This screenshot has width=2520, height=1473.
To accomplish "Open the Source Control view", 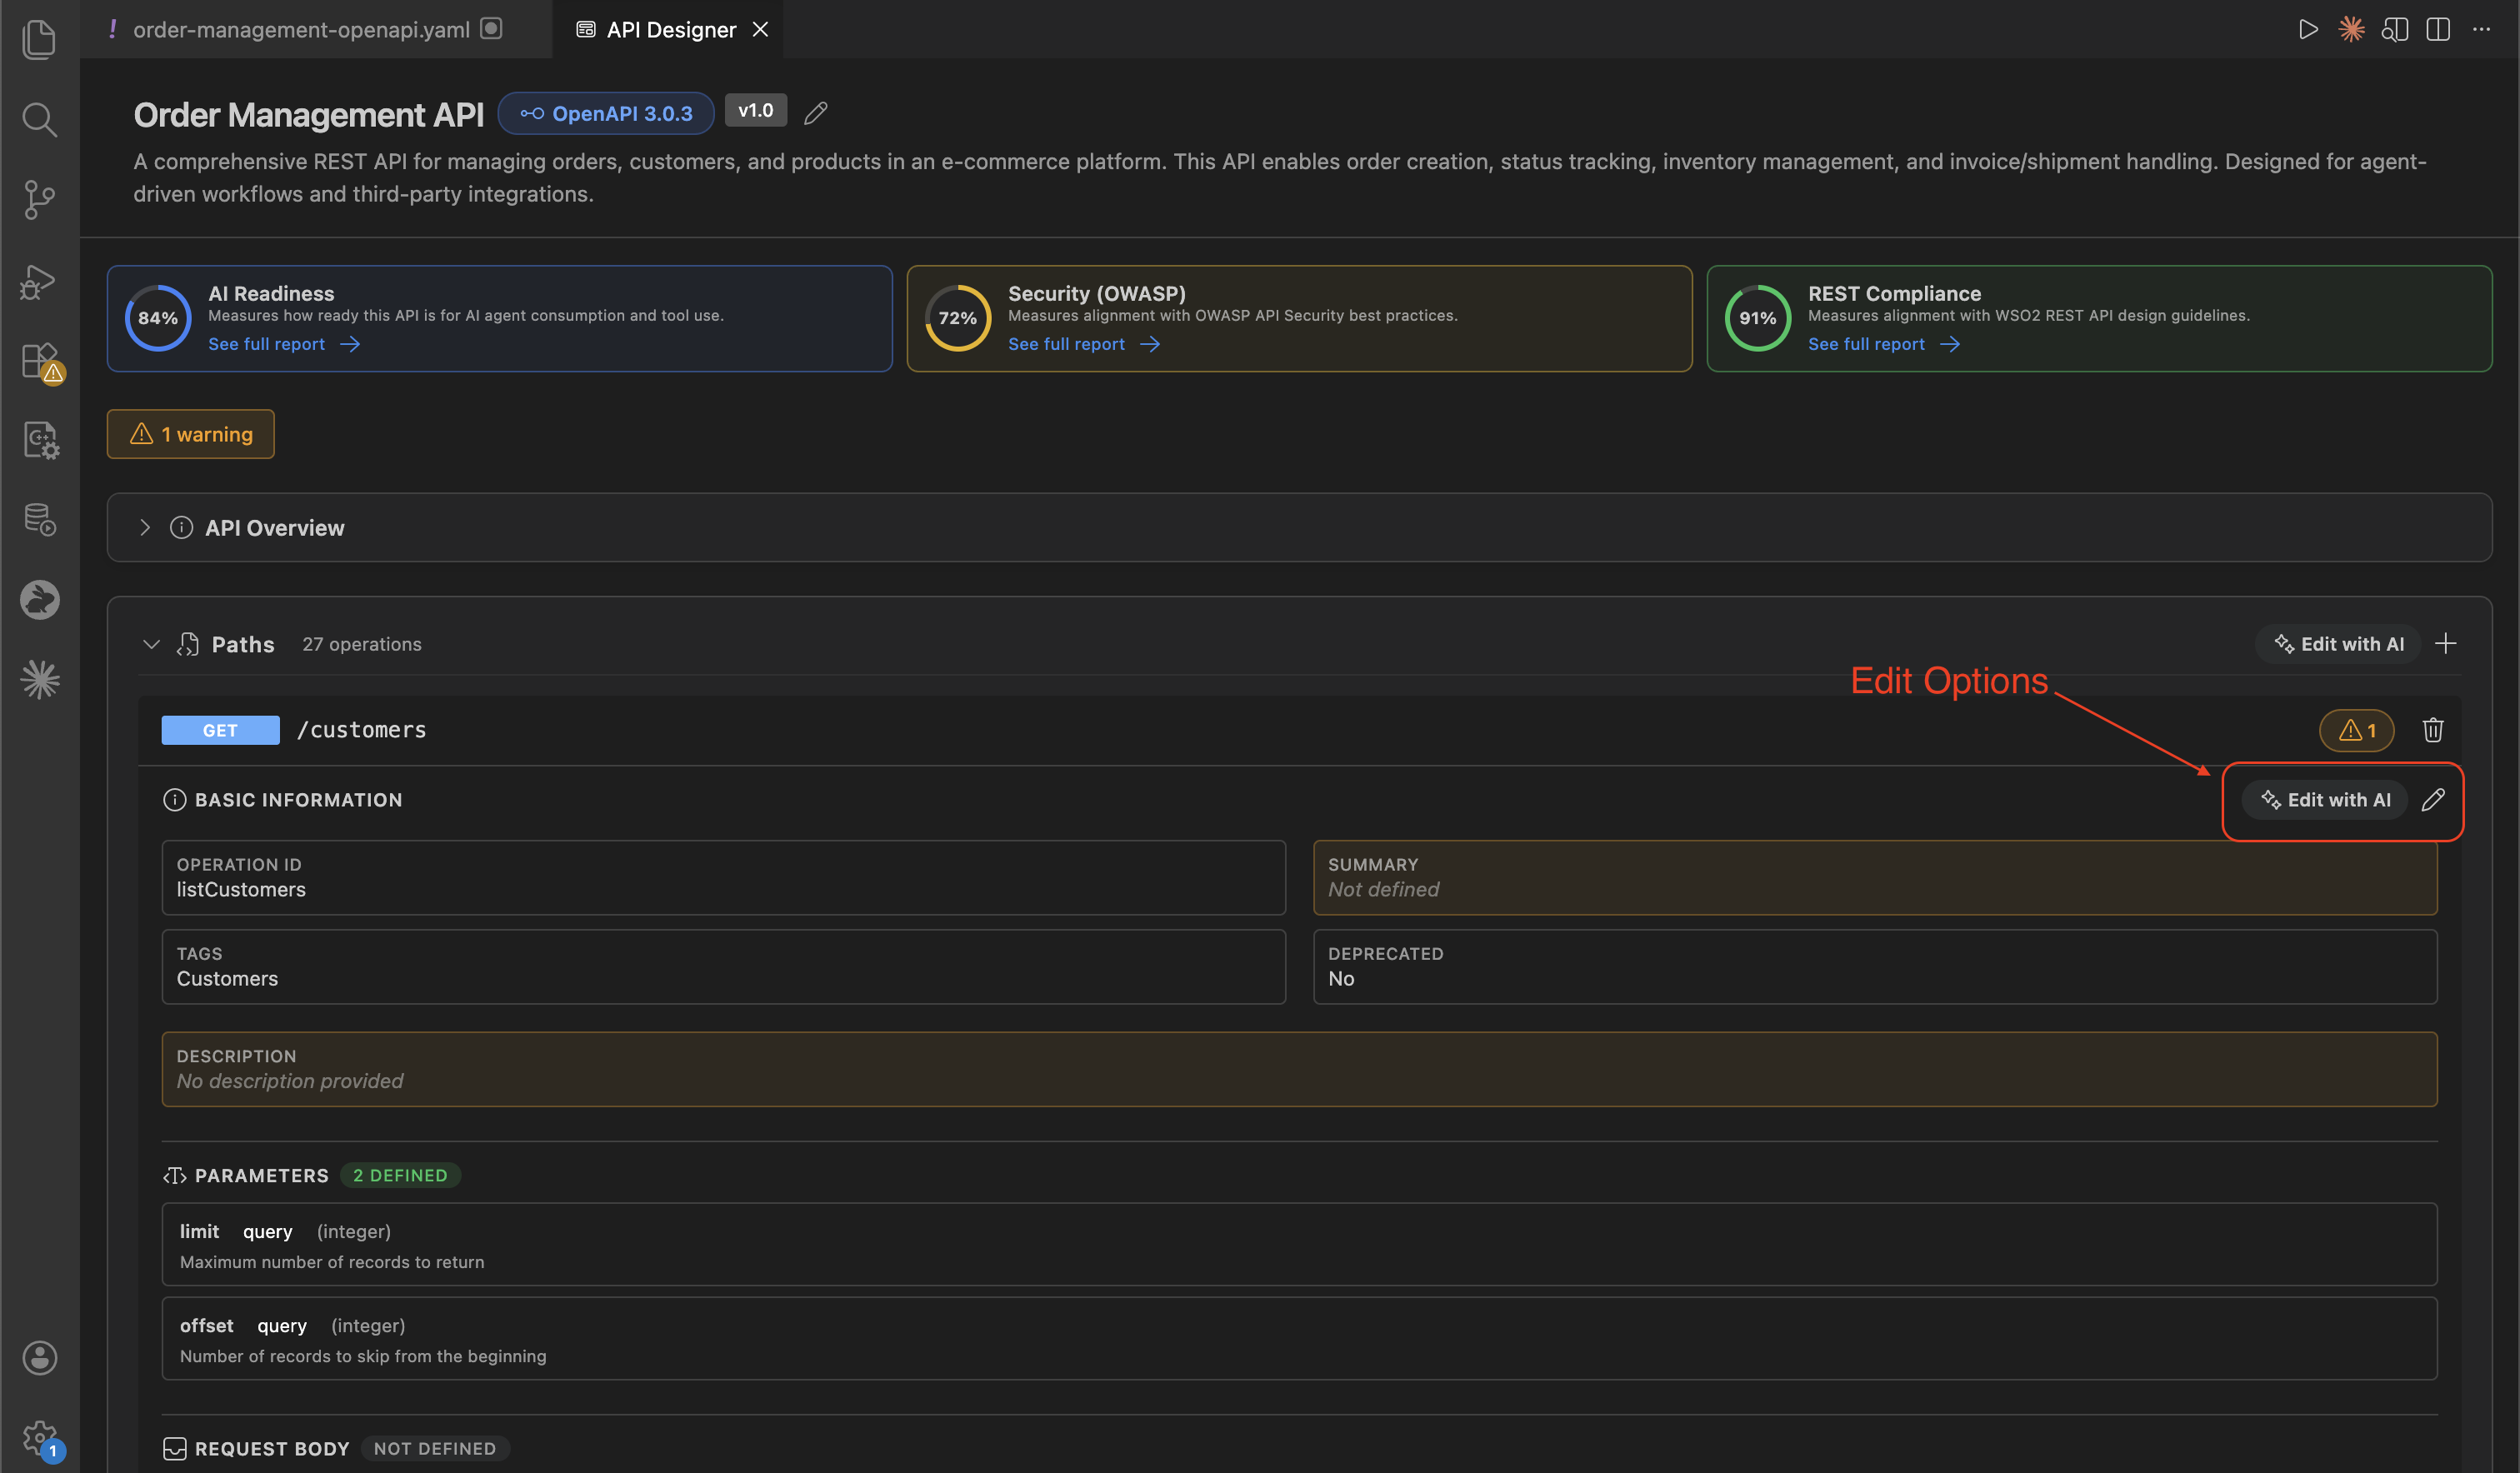I will coord(39,200).
